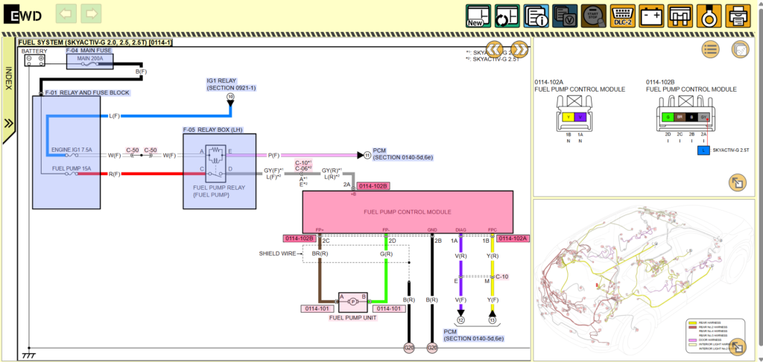
Task: Pop out the connector view panel
Action: tap(738, 182)
